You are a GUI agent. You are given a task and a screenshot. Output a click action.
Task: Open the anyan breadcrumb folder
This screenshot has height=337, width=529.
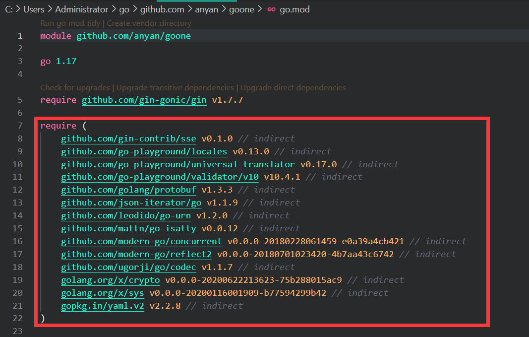206,9
